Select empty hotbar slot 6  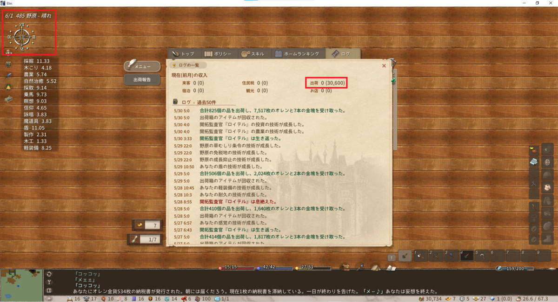498,255
